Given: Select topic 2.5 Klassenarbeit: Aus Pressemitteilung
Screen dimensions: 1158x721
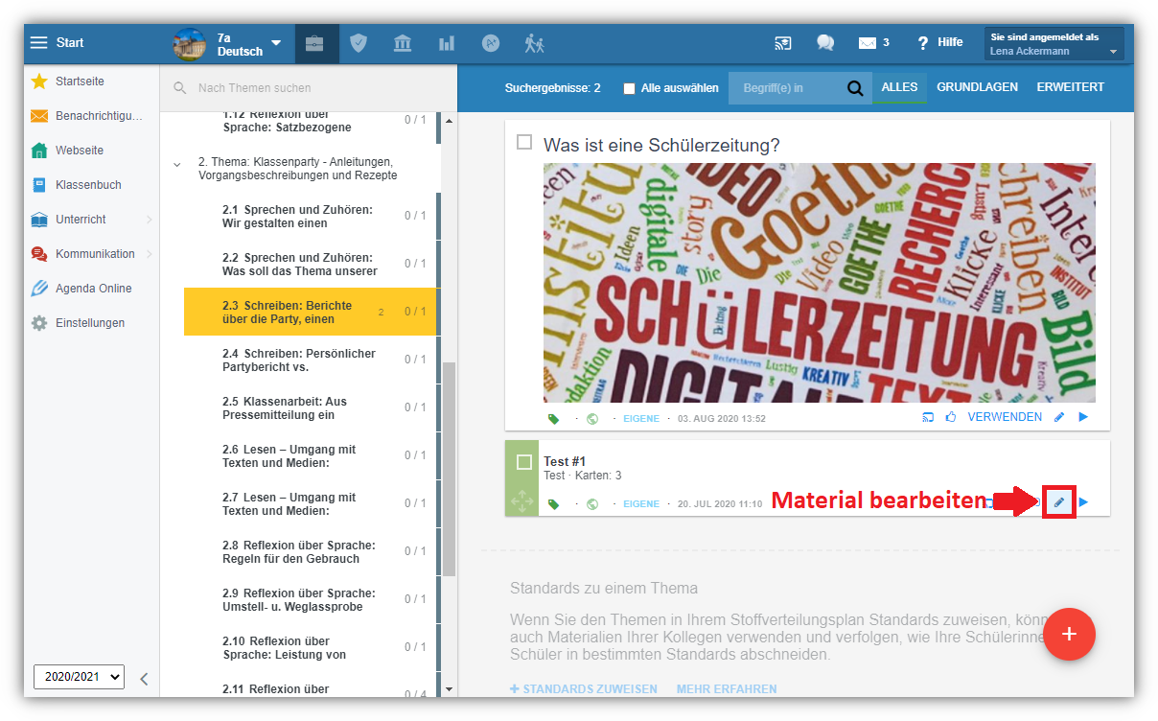Looking at the screenshot, I should point(311,408).
